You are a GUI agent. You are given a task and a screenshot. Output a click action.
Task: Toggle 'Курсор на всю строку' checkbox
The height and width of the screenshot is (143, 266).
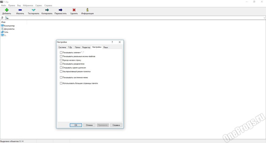pyautogui.click(x=61, y=60)
